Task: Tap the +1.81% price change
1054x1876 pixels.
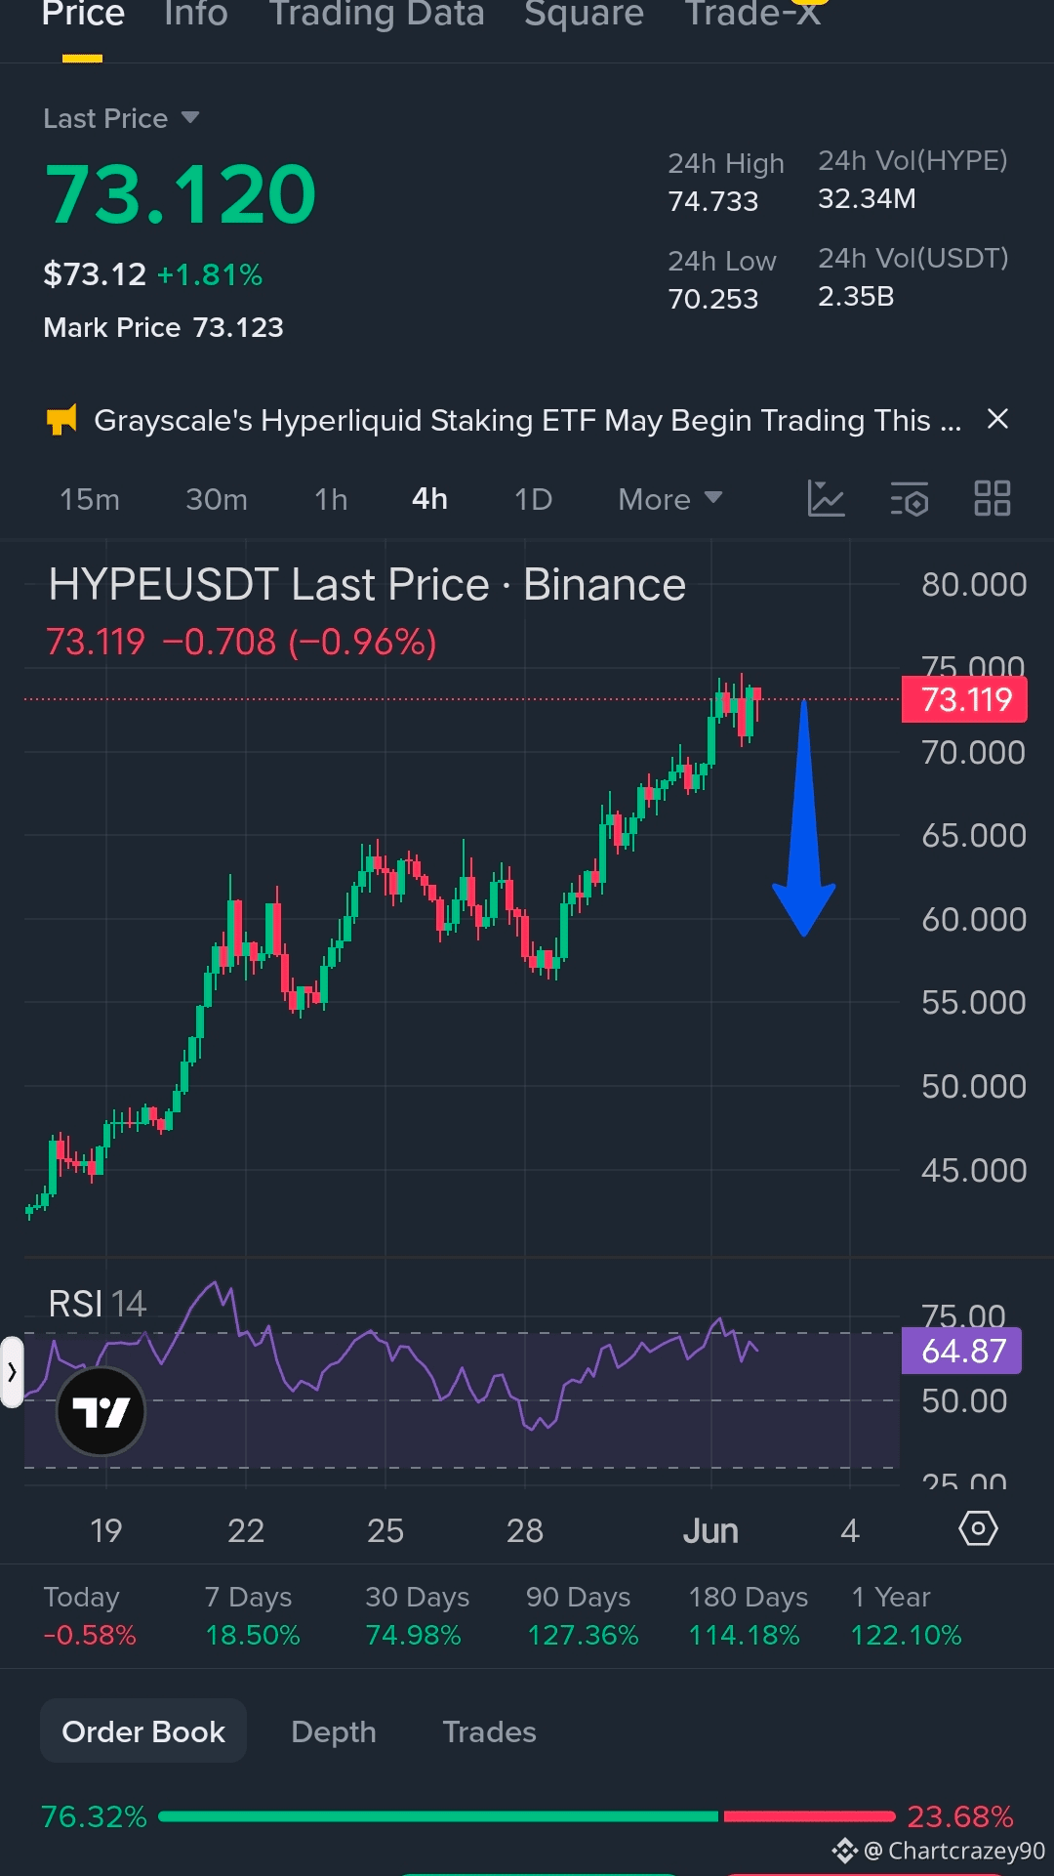Action: click(x=210, y=274)
